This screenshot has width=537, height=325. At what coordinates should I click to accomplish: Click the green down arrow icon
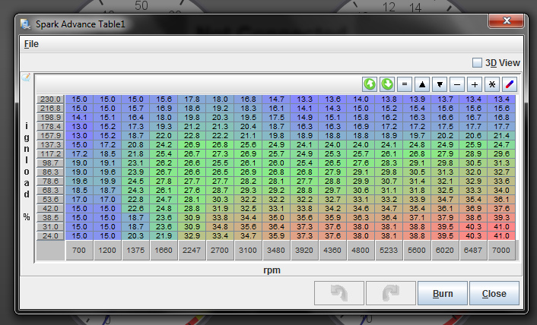click(x=387, y=84)
